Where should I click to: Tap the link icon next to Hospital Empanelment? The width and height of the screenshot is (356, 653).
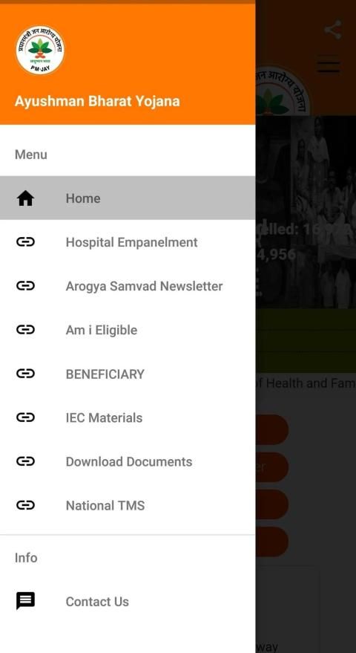(x=25, y=242)
